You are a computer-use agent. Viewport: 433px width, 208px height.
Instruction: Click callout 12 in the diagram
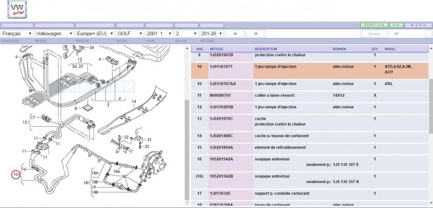point(25,122)
